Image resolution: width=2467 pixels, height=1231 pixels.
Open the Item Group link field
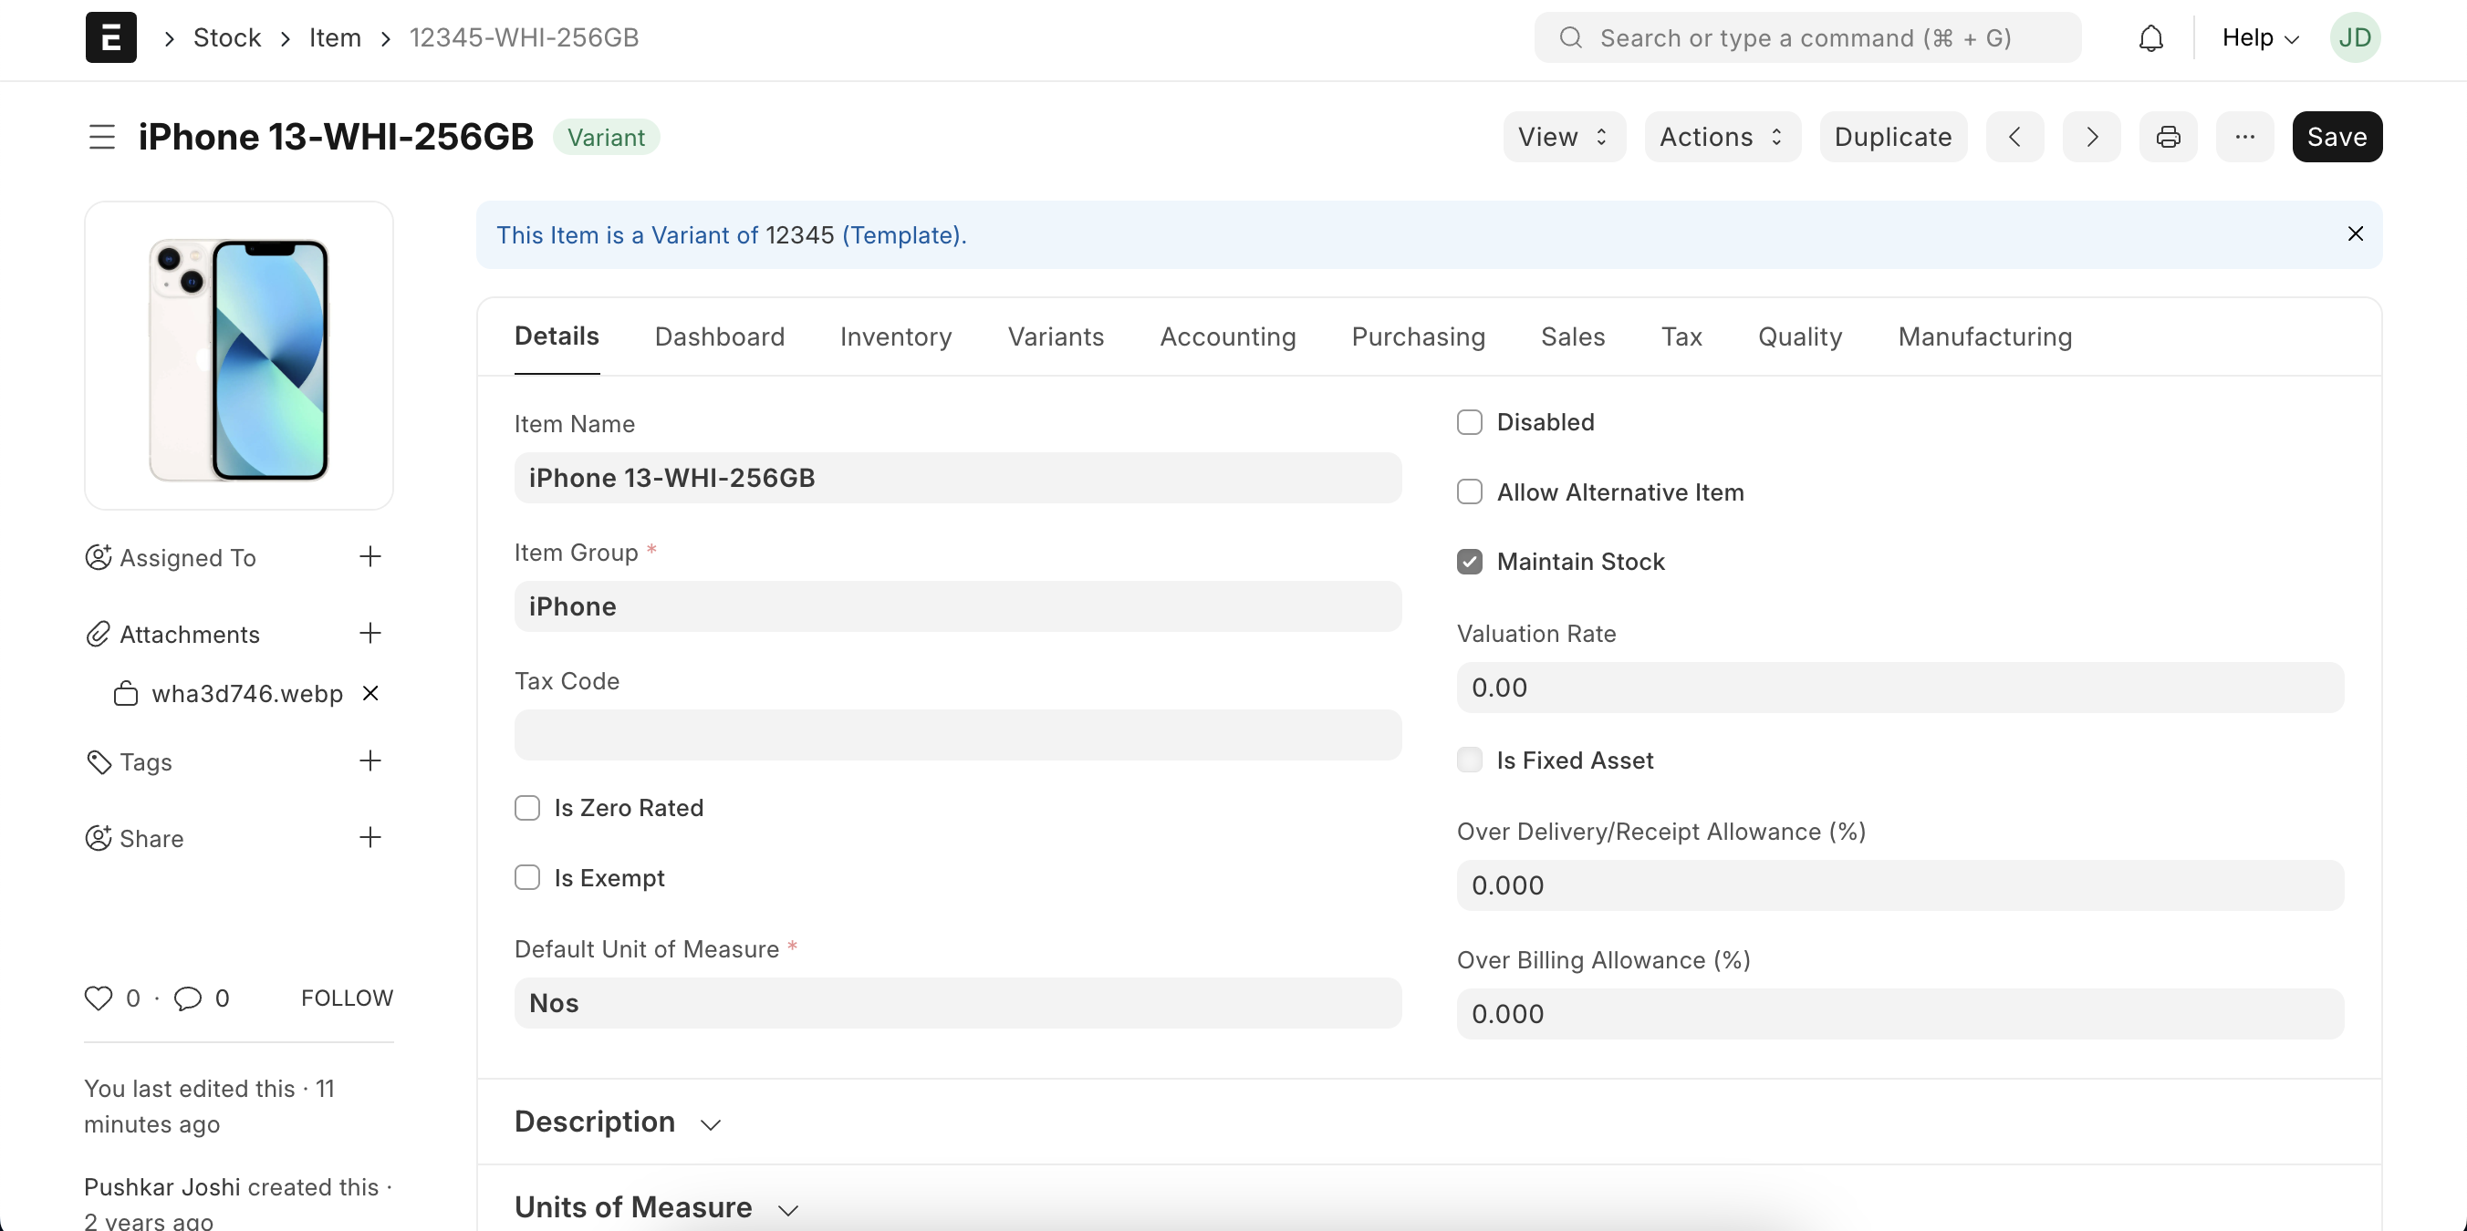pos(958,606)
